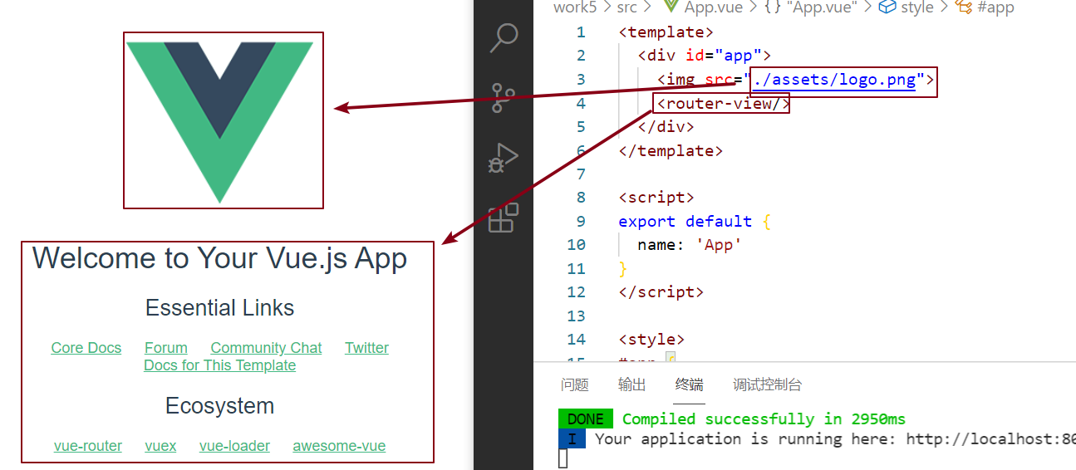Click the Compiled successfully message in terminal
The height and width of the screenshot is (470, 1076).
764,419
